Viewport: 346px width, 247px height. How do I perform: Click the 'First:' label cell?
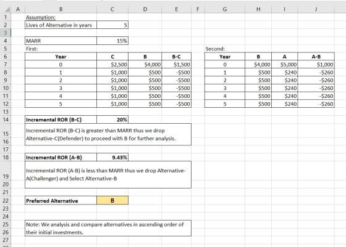pyautogui.click(x=61, y=49)
